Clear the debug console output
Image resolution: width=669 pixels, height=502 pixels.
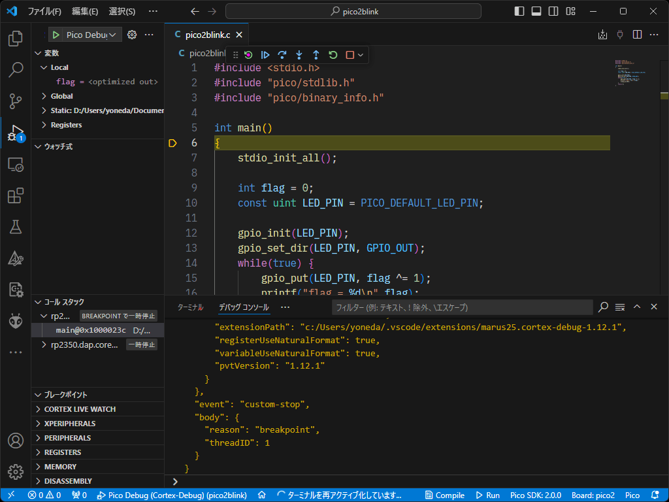(x=620, y=307)
